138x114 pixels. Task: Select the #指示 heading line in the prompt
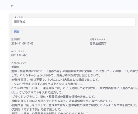pyautogui.click(x=15, y=67)
